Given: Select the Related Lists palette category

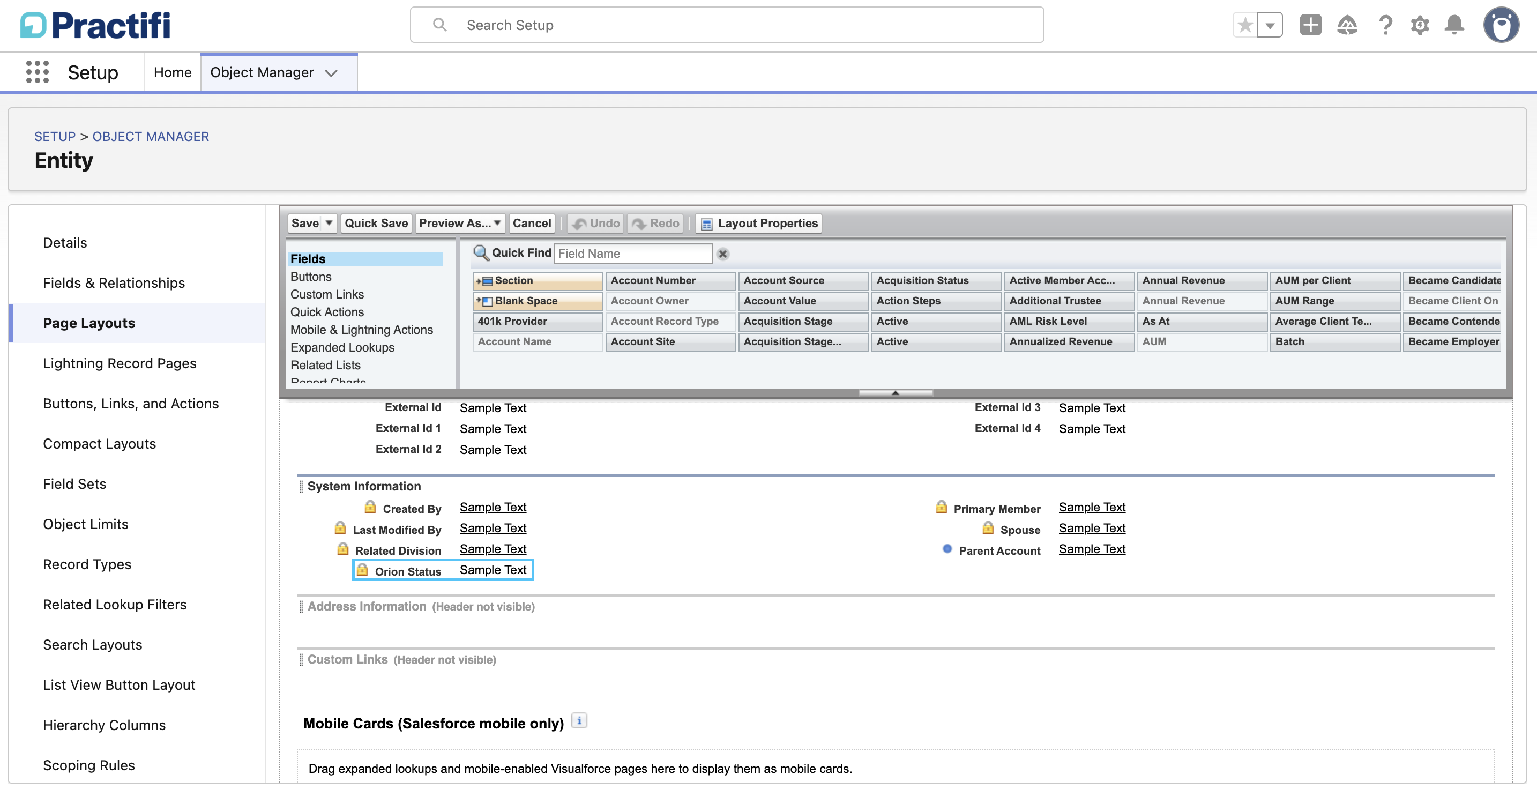Looking at the screenshot, I should [x=325, y=364].
